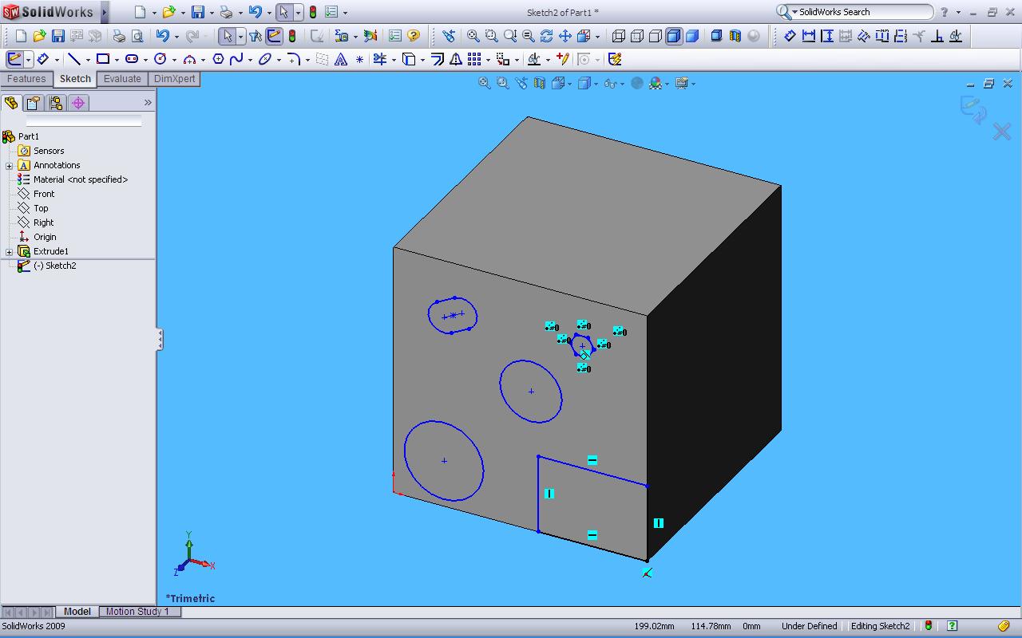Toggle the Exit Sketch button in toolbar
The height and width of the screenshot is (638, 1022).
pos(14,59)
